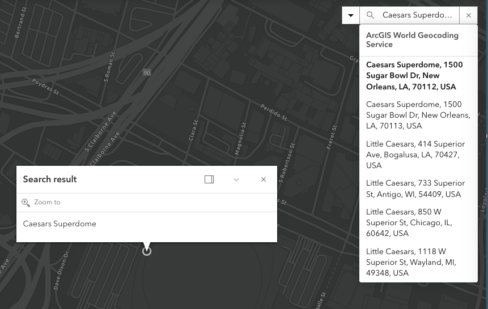
Task: Dock the Search result popup
Action: point(209,179)
